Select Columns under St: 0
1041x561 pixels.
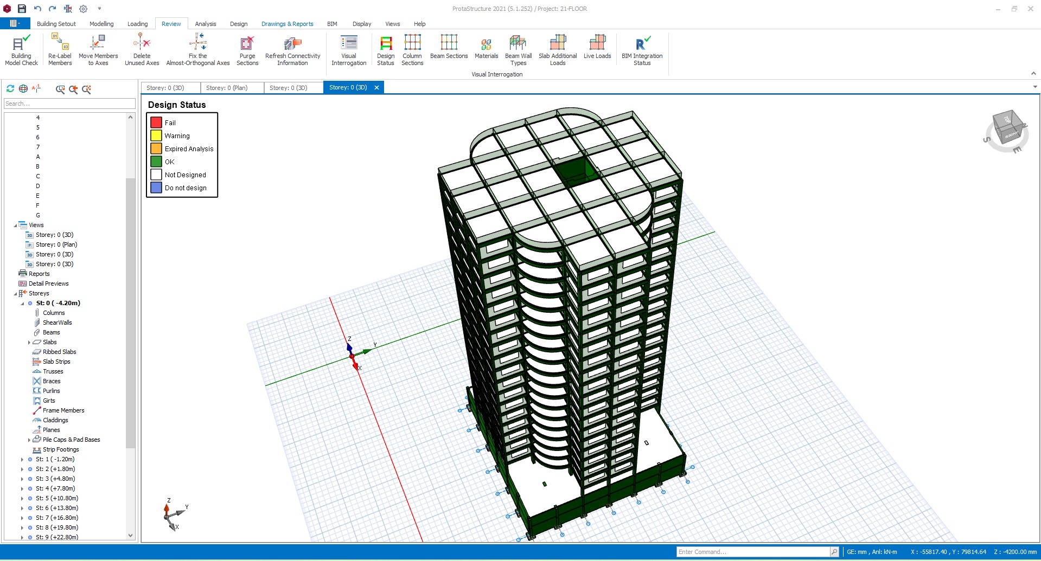pos(54,313)
